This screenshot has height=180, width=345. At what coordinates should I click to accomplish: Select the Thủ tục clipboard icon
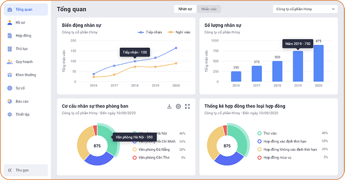[x=10, y=48]
